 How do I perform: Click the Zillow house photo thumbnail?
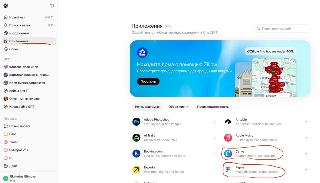pos(244,79)
